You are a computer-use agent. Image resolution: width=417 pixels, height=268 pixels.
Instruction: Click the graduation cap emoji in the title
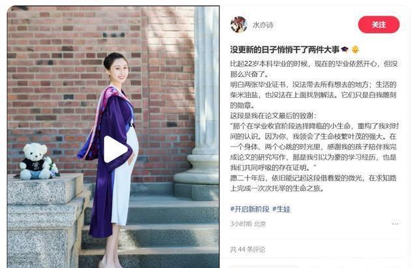[345, 50]
